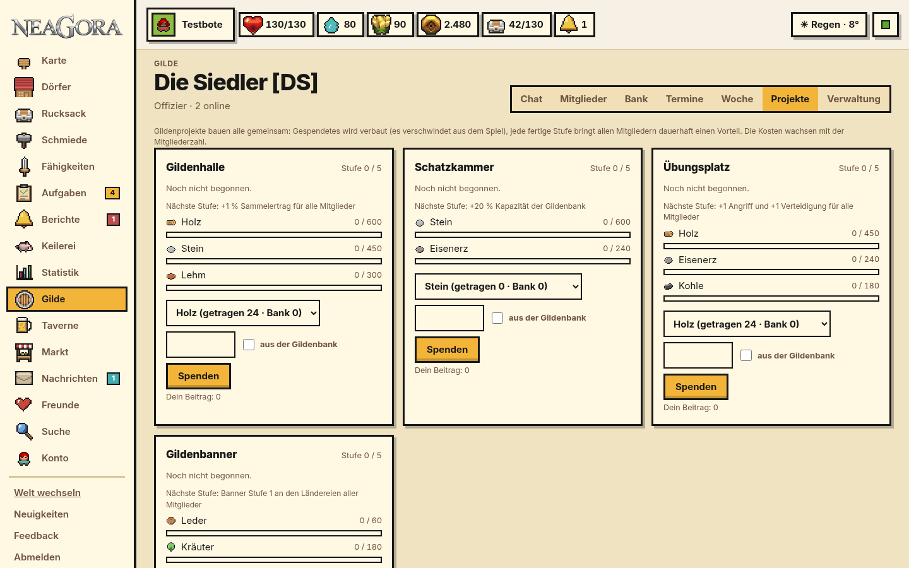Click the Dörfer house icon
The width and height of the screenshot is (909, 568).
[24, 87]
